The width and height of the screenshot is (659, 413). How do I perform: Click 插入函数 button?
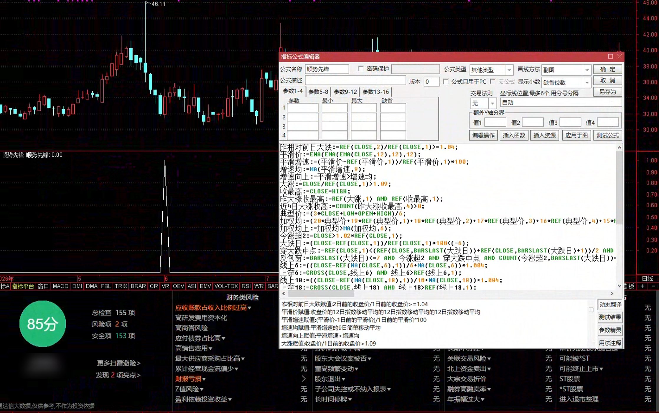(514, 135)
